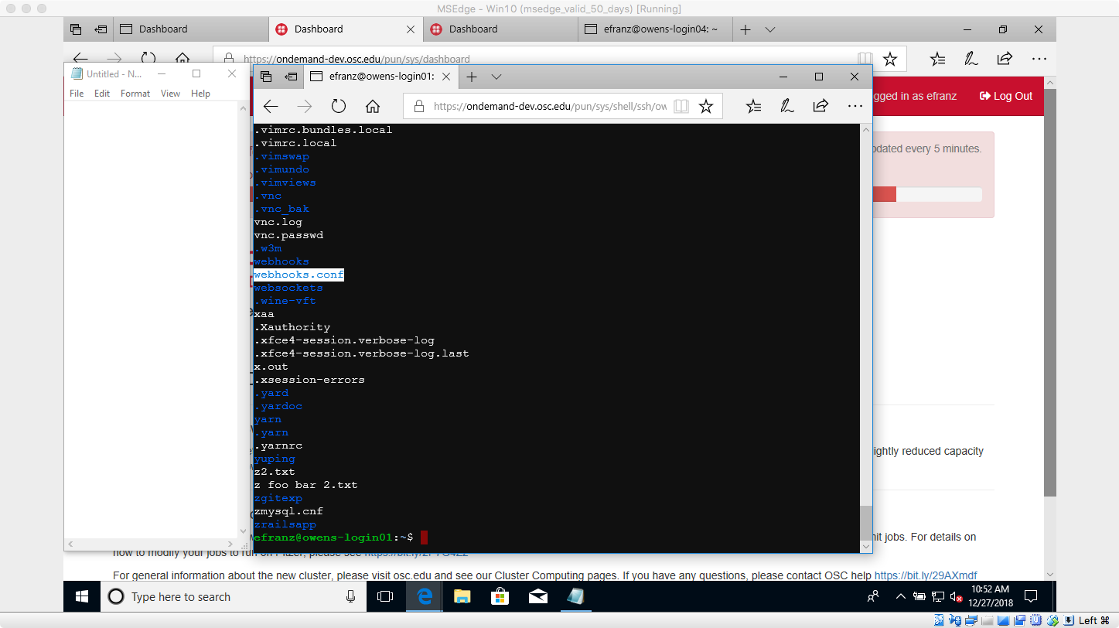Refresh the Dashboard page in back window
This screenshot has height=628, width=1119.
(x=148, y=58)
